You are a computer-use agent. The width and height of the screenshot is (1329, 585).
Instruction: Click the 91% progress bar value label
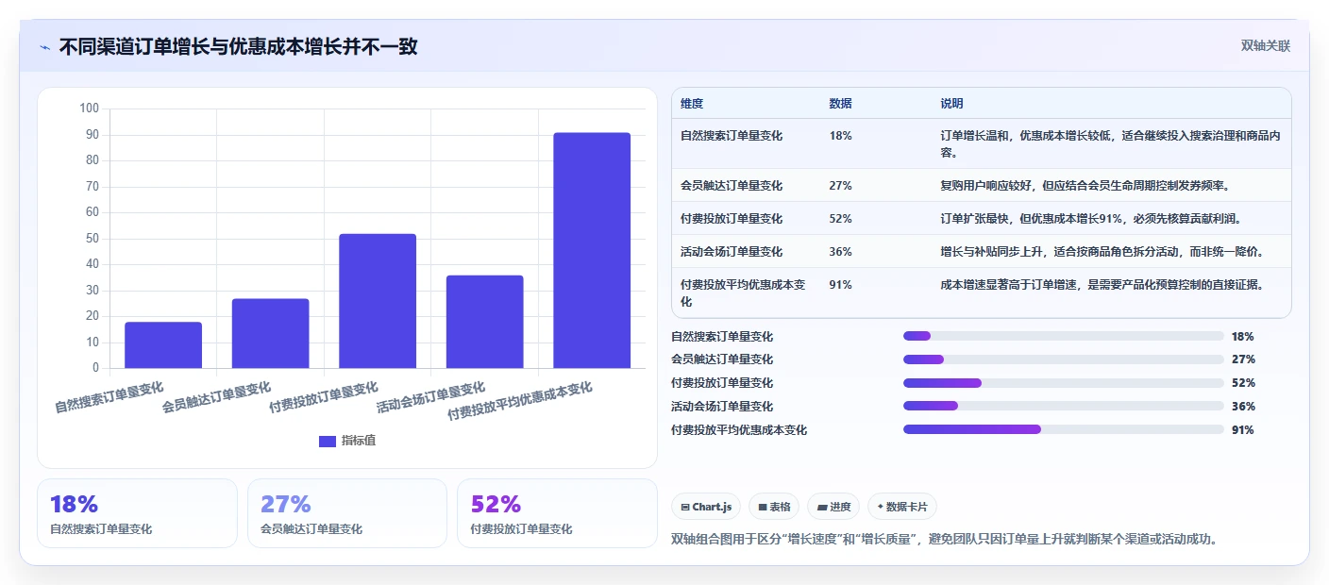click(x=1243, y=430)
